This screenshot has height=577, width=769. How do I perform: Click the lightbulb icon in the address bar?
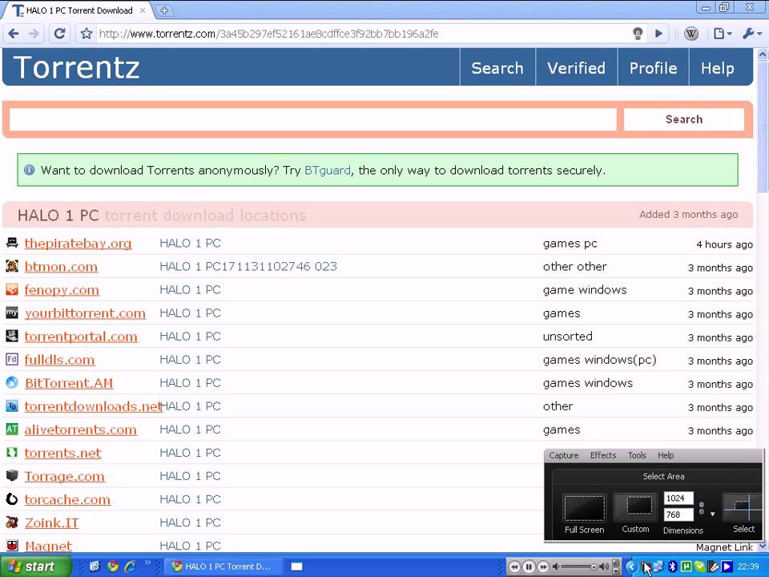pyautogui.click(x=638, y=34)
